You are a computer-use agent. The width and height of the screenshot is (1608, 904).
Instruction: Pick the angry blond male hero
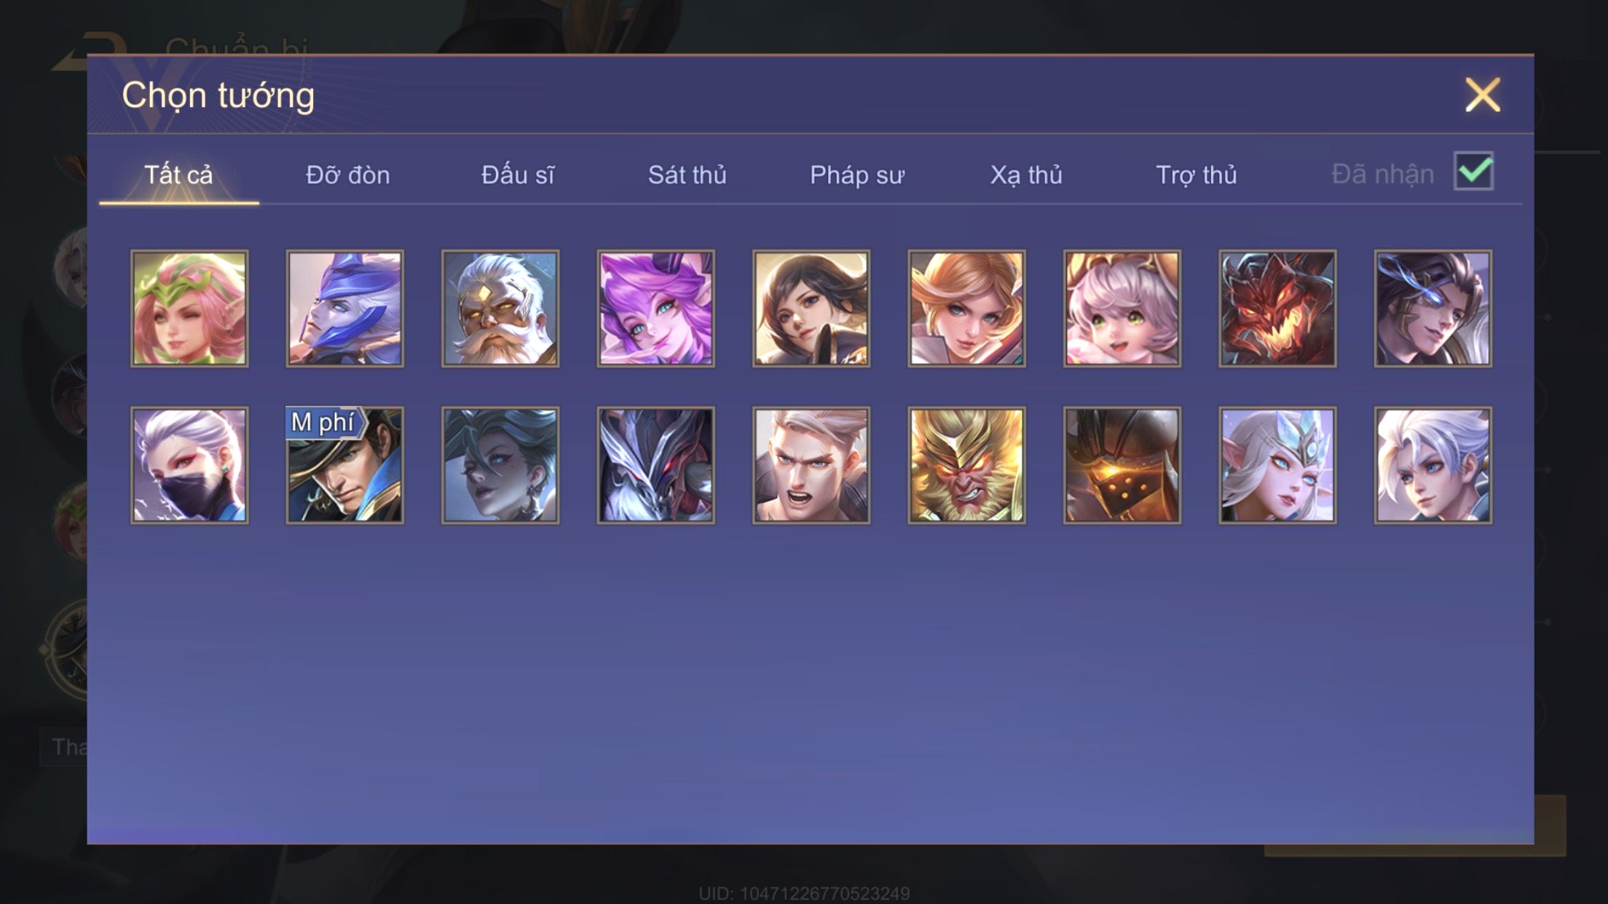coord(811,465)
